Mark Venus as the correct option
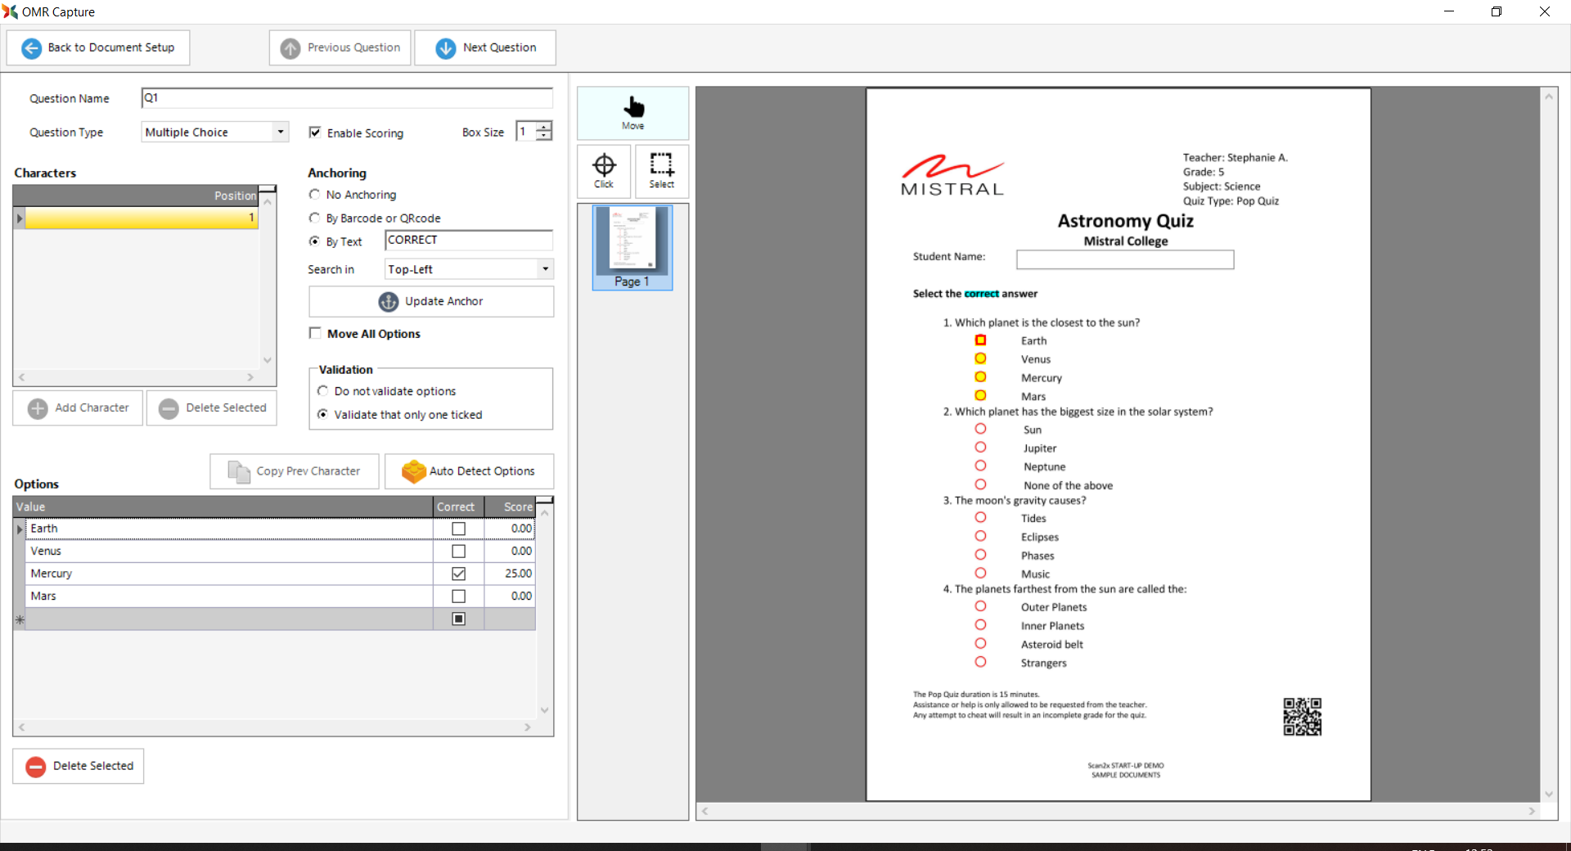The width and height of the screenshot is (1571, 851). point(458,552)
